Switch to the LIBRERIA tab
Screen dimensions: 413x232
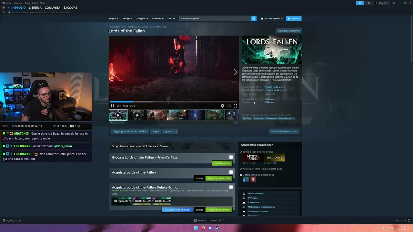click(35, 8)
